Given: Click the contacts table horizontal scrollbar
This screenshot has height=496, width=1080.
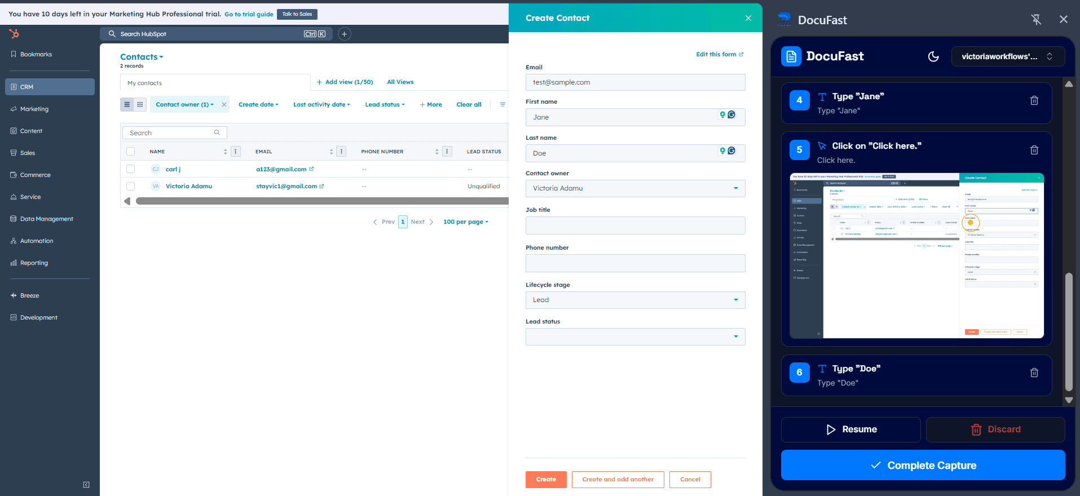Looking at the screenshot, I should 322,201.
